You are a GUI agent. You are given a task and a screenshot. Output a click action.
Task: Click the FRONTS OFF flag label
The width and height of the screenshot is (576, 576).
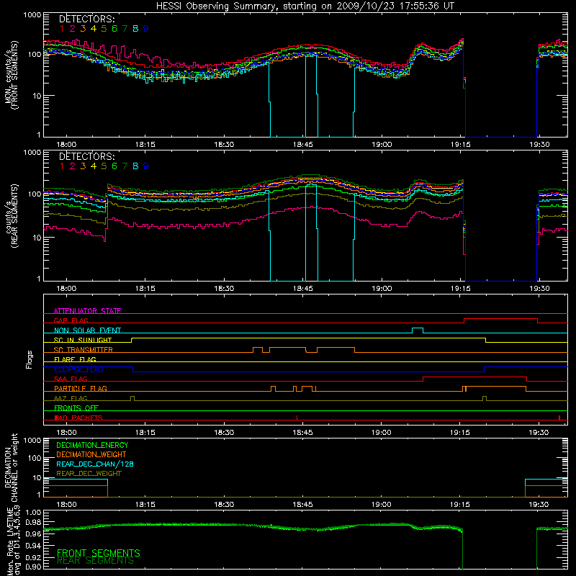pos(76,408)
